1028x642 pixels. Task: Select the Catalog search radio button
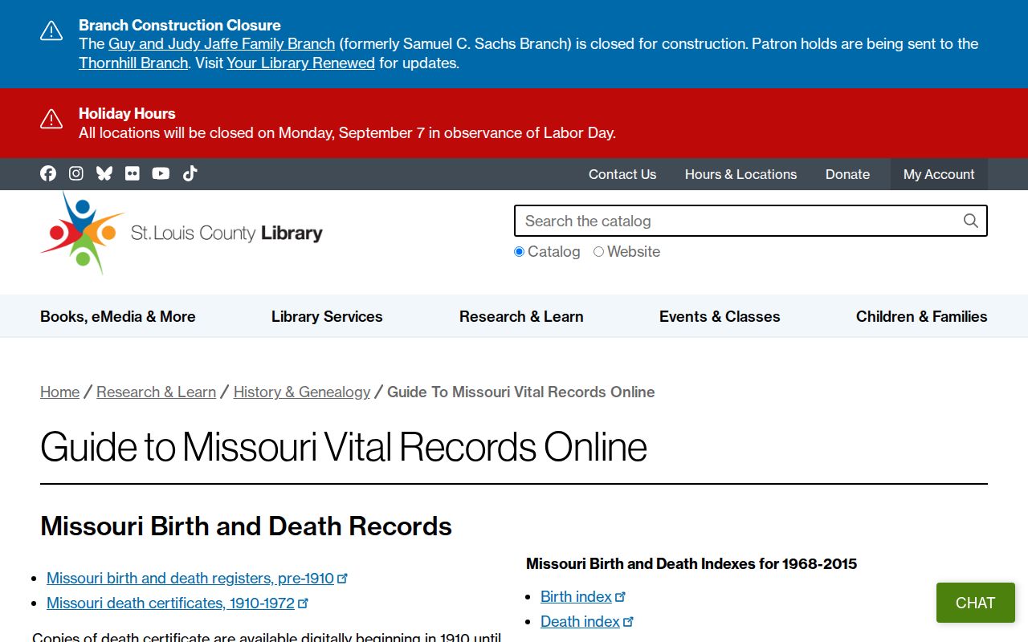(519, 252)
